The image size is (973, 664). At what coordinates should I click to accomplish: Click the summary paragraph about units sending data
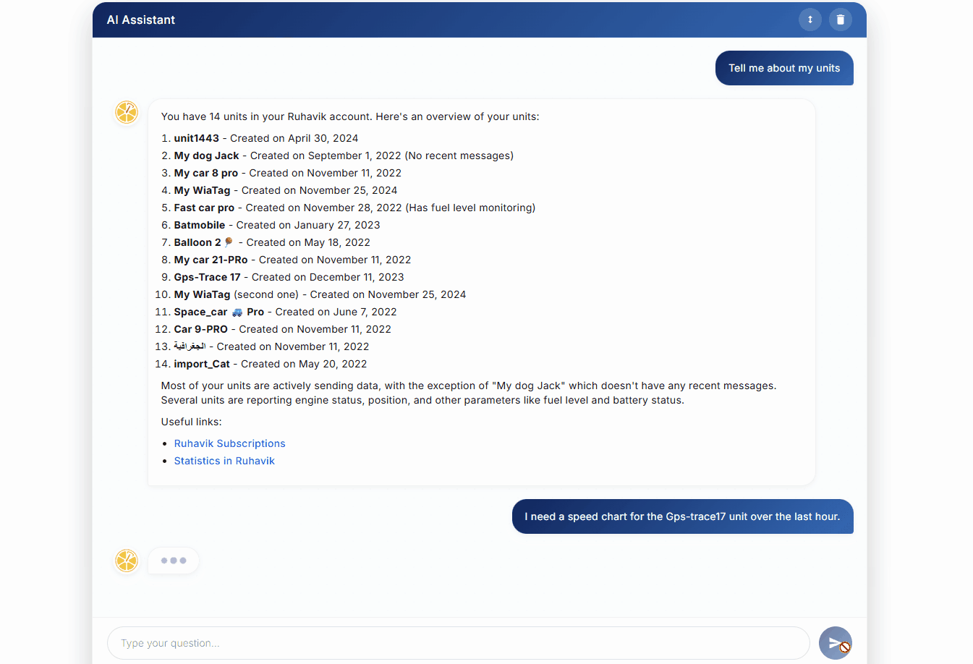[469, 393]
